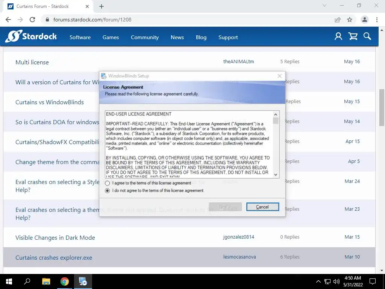Open the shopping cart icon
The height and width of the screenshot is (289, 385).
353,37
